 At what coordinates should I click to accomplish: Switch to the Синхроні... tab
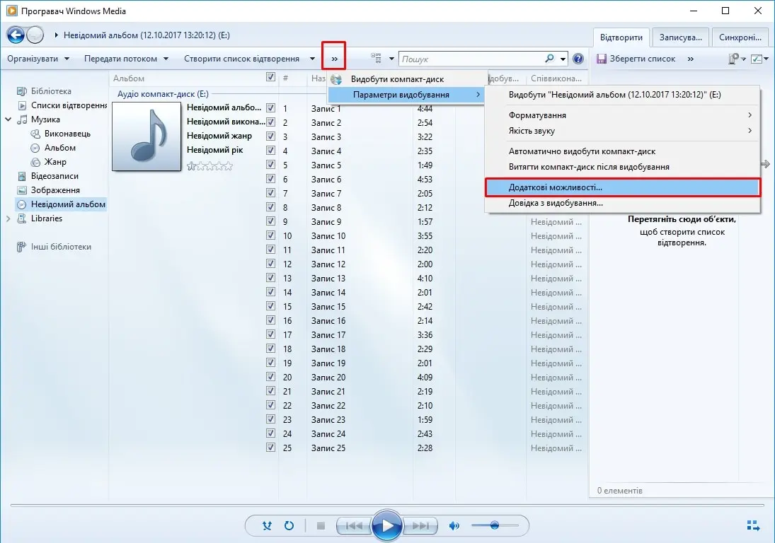(x=740, y=37)
